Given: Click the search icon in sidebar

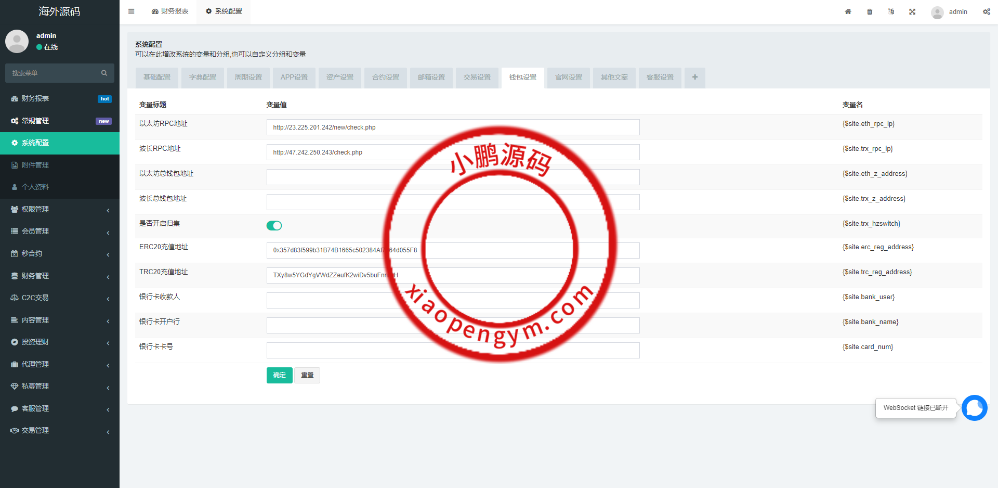Looking at the screenshot, I should coord(104,73).
